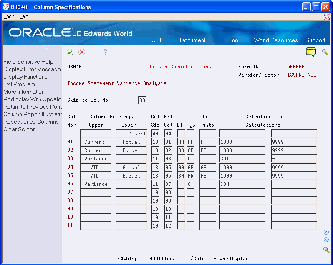Click the icon at menu bar right edge

click(x=327, y=17)
